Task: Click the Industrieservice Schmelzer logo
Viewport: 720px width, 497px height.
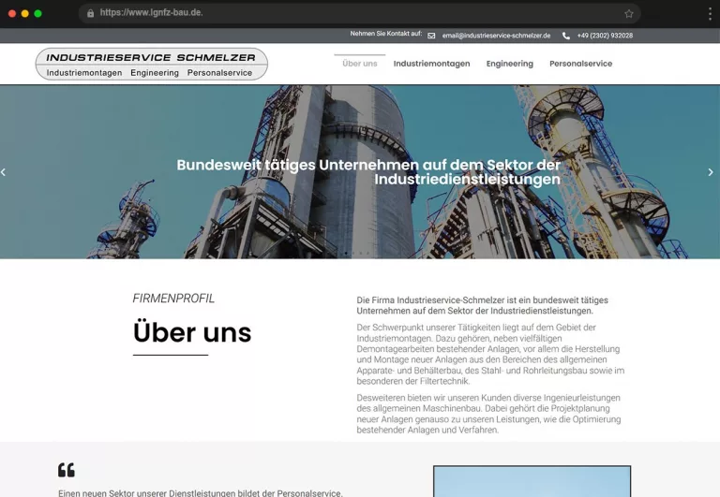Action: pos(151,64)
